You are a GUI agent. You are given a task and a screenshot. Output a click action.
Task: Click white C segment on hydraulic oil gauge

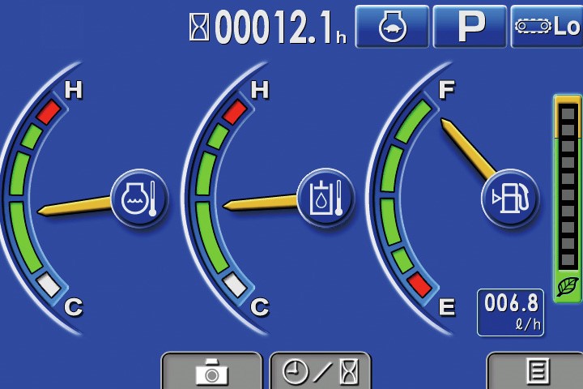coord(235,284)
